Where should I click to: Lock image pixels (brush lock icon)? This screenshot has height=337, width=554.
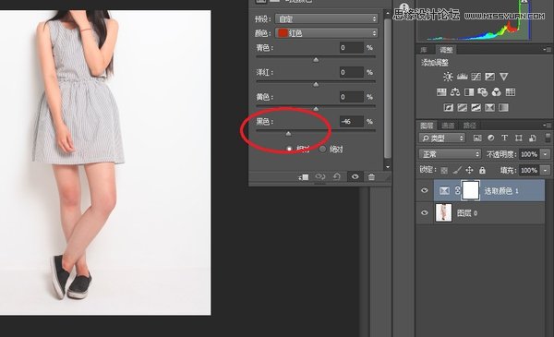[x=457, y=170]
